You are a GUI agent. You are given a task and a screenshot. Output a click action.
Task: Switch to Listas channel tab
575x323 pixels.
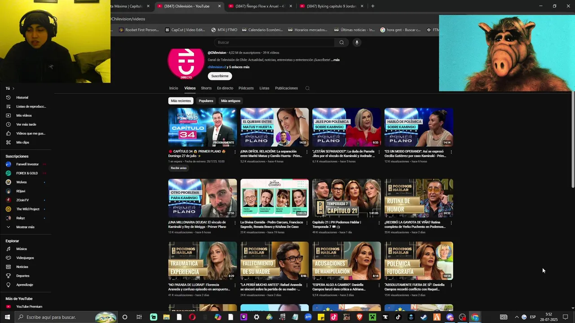[x=265, y=88]
